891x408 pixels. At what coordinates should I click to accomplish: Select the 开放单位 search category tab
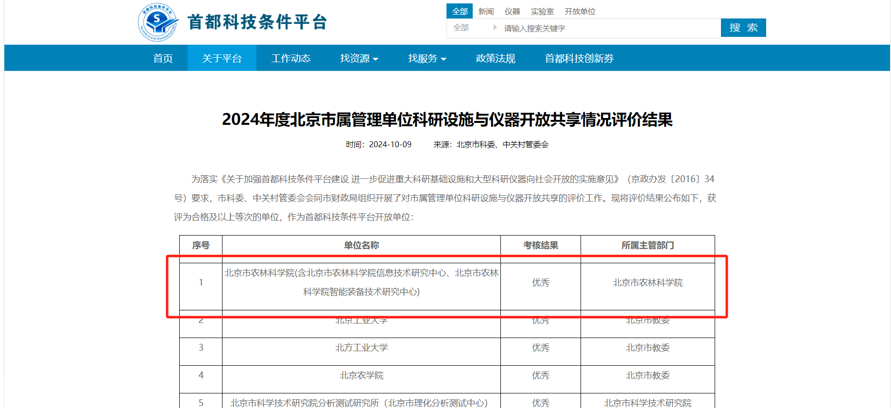click(x=580, y=11)
